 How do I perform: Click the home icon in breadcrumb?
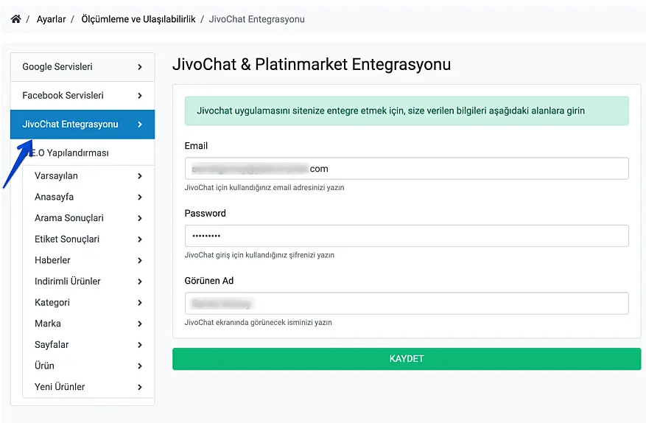[x=16, y=19]
